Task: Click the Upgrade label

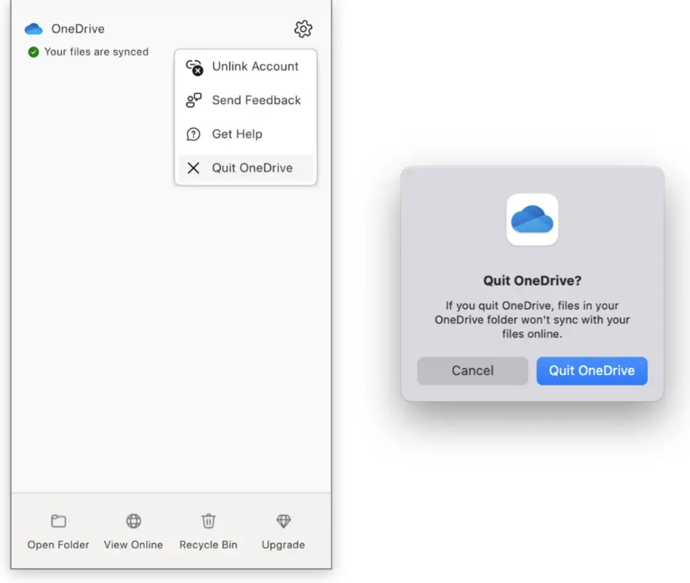Action: (x=283, y=546)
